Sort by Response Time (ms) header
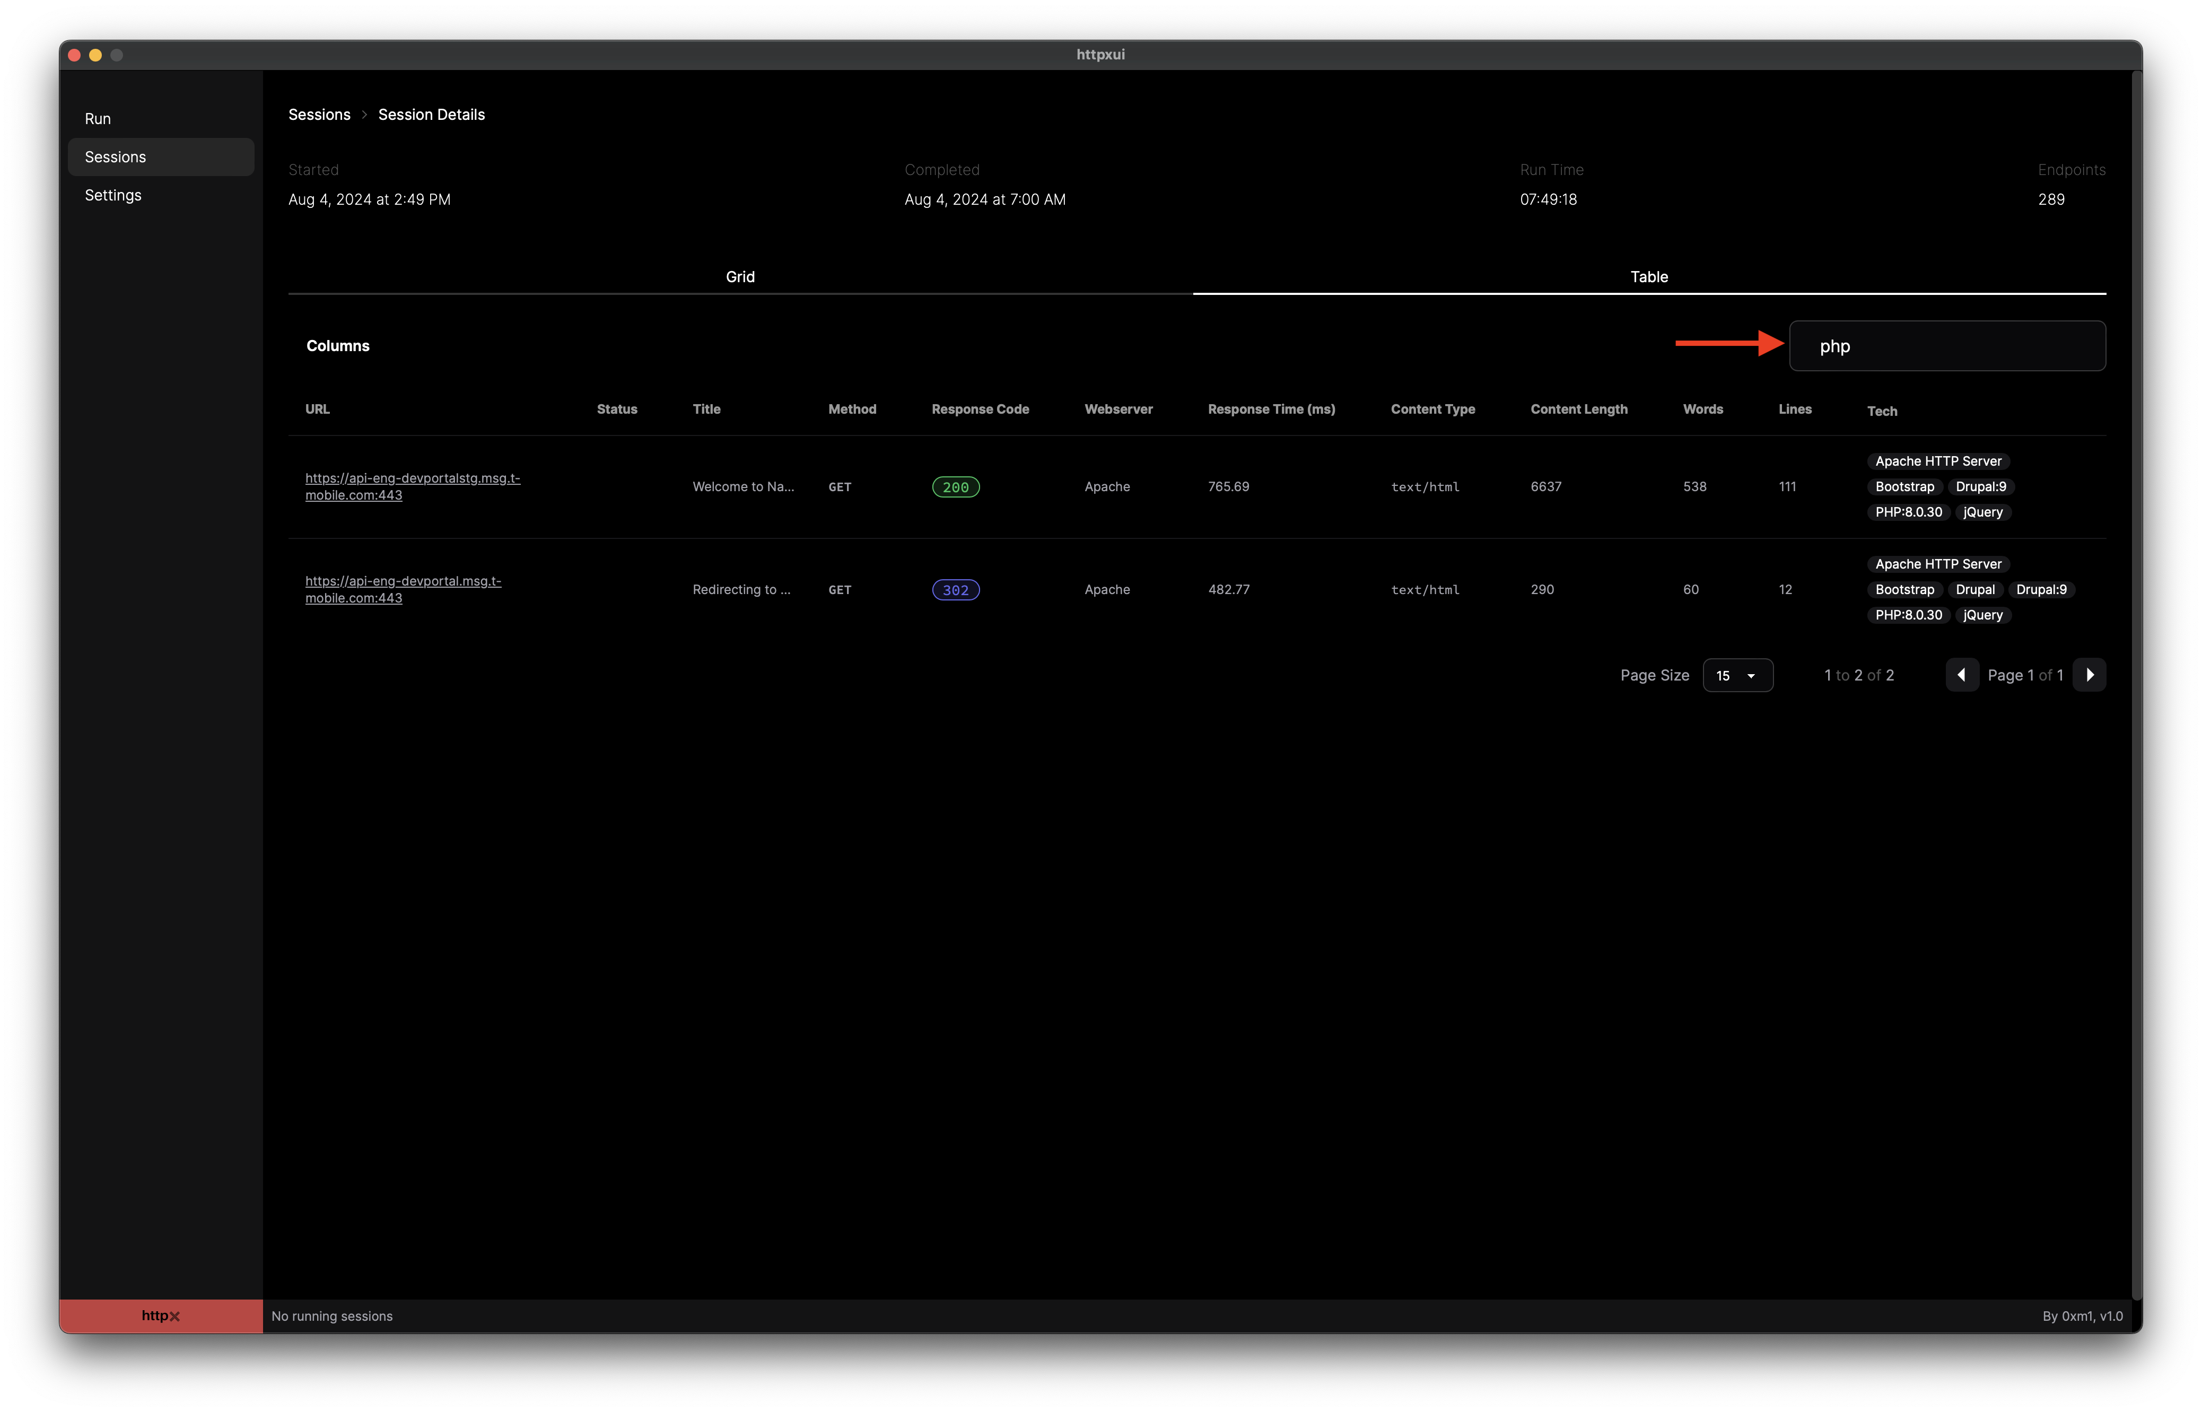The width and height of the screenshot is (2202, 1412). coord(1271,409)
